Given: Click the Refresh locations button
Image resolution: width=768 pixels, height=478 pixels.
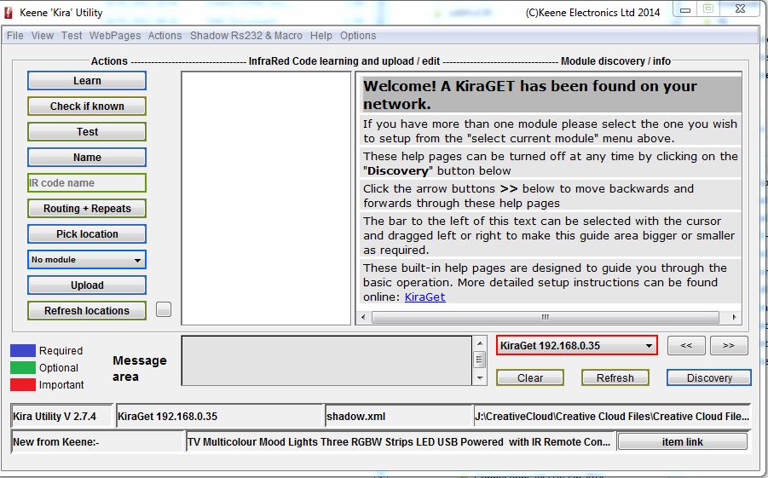Looking at the screenshot, I should click(87, 310).
